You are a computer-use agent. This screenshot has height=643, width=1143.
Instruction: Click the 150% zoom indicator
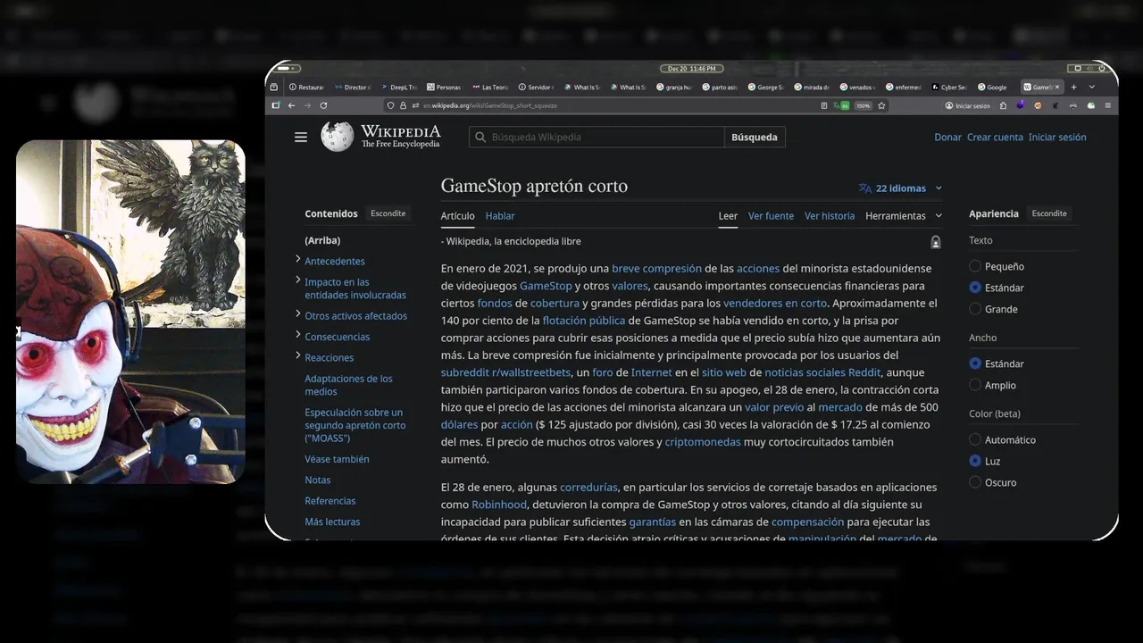[864, 105]
